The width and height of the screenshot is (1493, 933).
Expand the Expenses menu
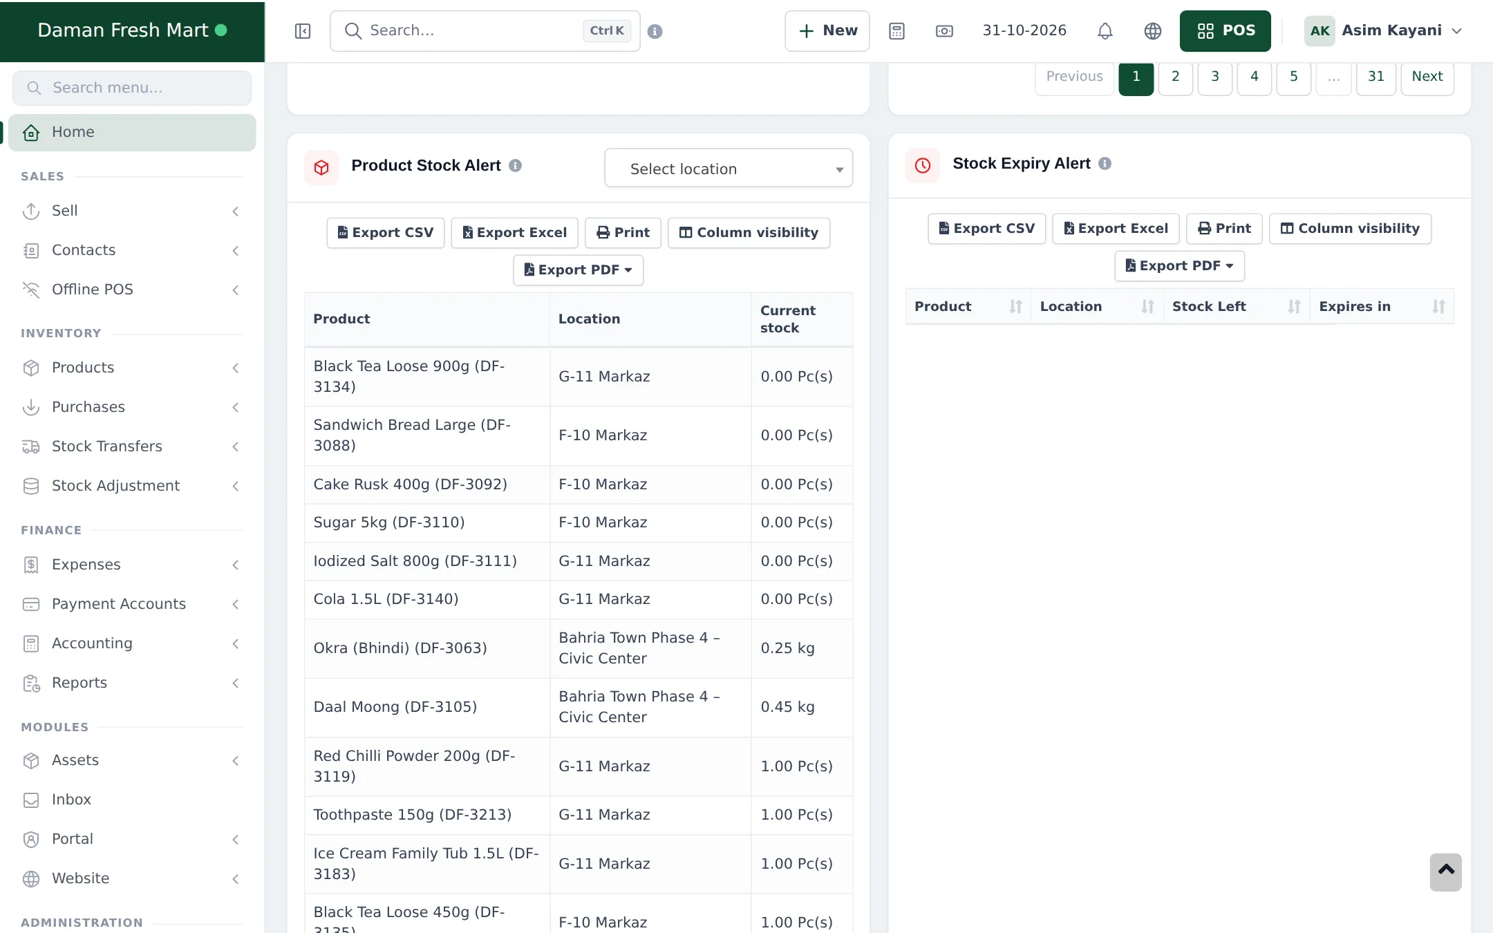pyautogui.click(x=132, y=565)
